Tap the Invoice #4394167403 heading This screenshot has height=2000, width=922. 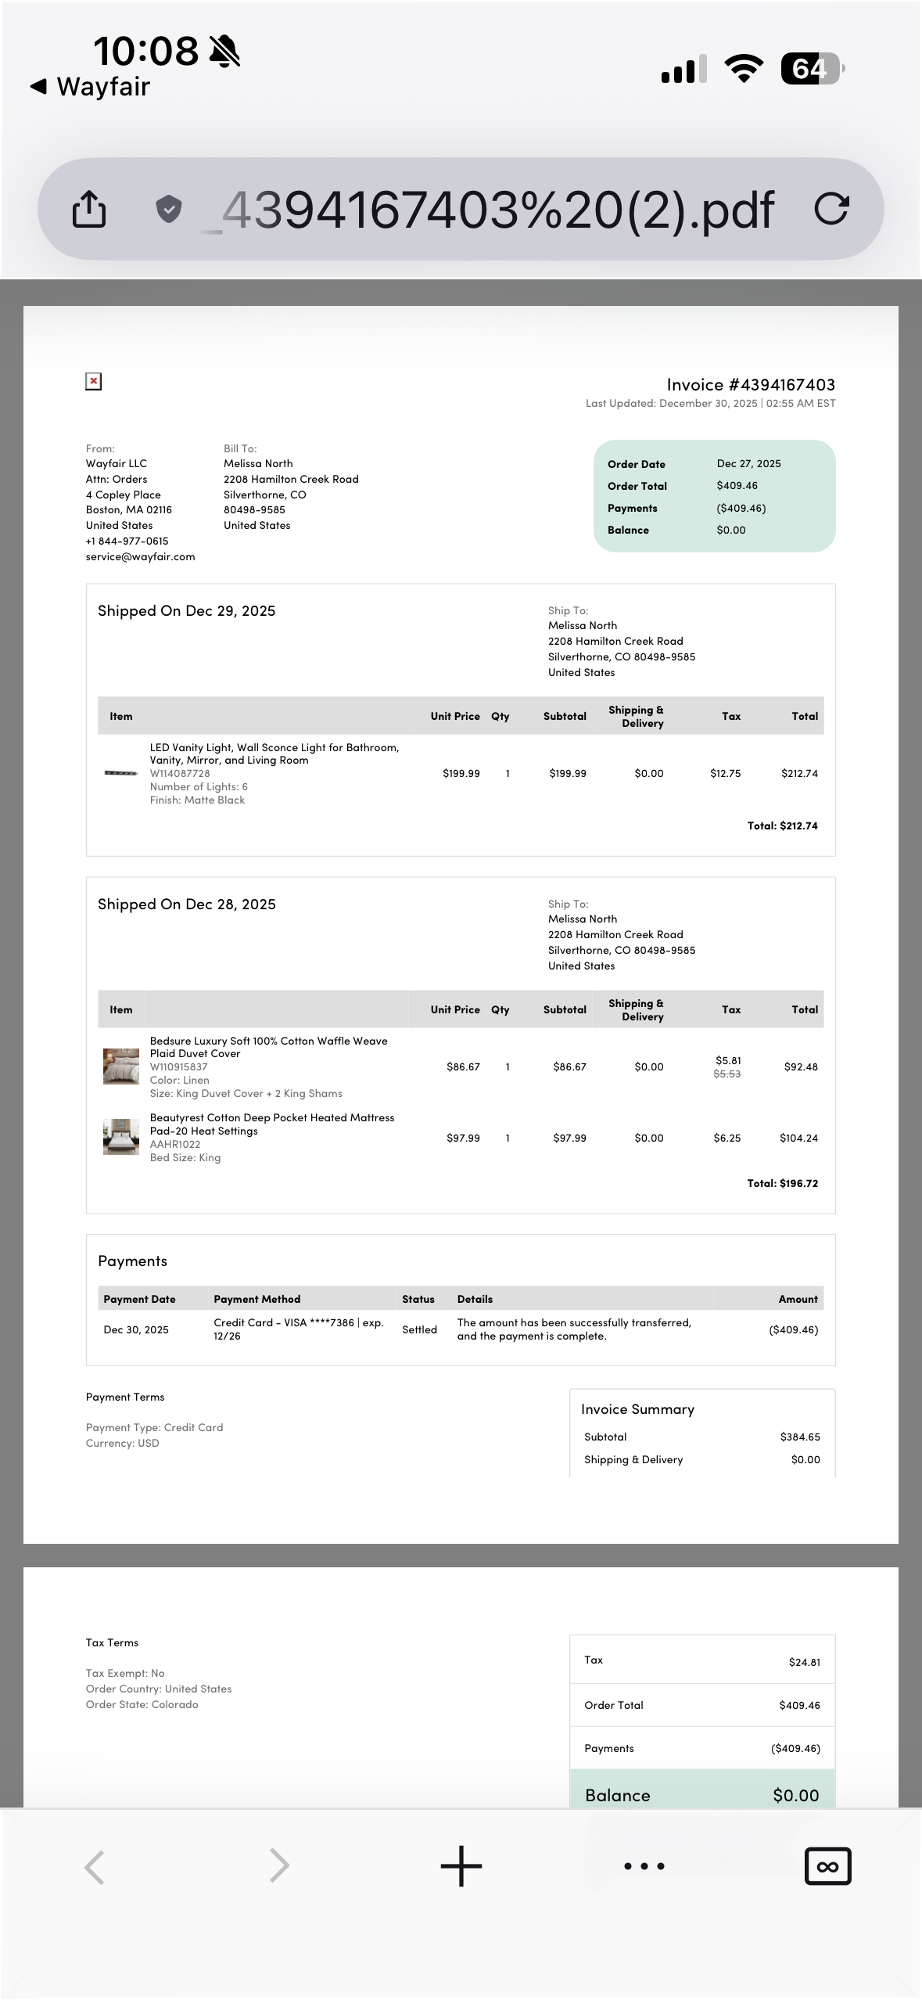(x=751, y=384)
